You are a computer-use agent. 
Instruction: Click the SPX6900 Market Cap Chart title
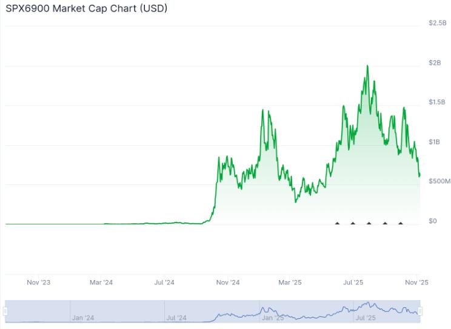click(x=87, y=8)
